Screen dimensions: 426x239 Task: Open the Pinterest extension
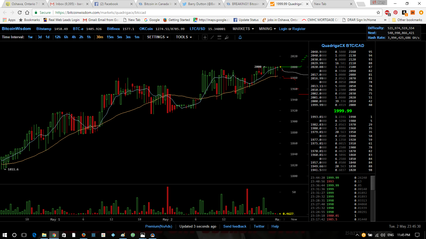tap(396, 12)
